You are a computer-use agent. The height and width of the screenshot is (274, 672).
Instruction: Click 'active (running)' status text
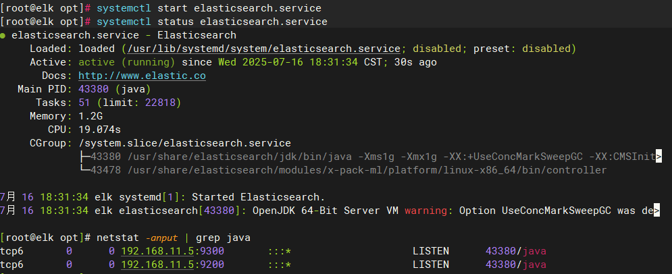pos(127,62)
